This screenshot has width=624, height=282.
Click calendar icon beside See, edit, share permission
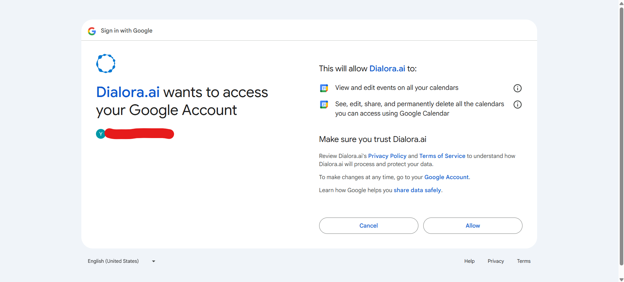(x=324, y=105)
